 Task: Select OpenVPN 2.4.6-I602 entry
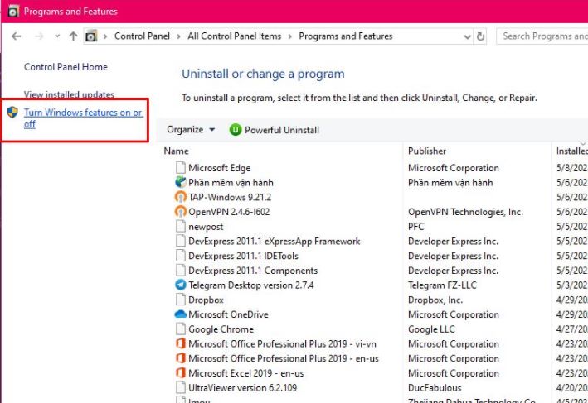229,212
